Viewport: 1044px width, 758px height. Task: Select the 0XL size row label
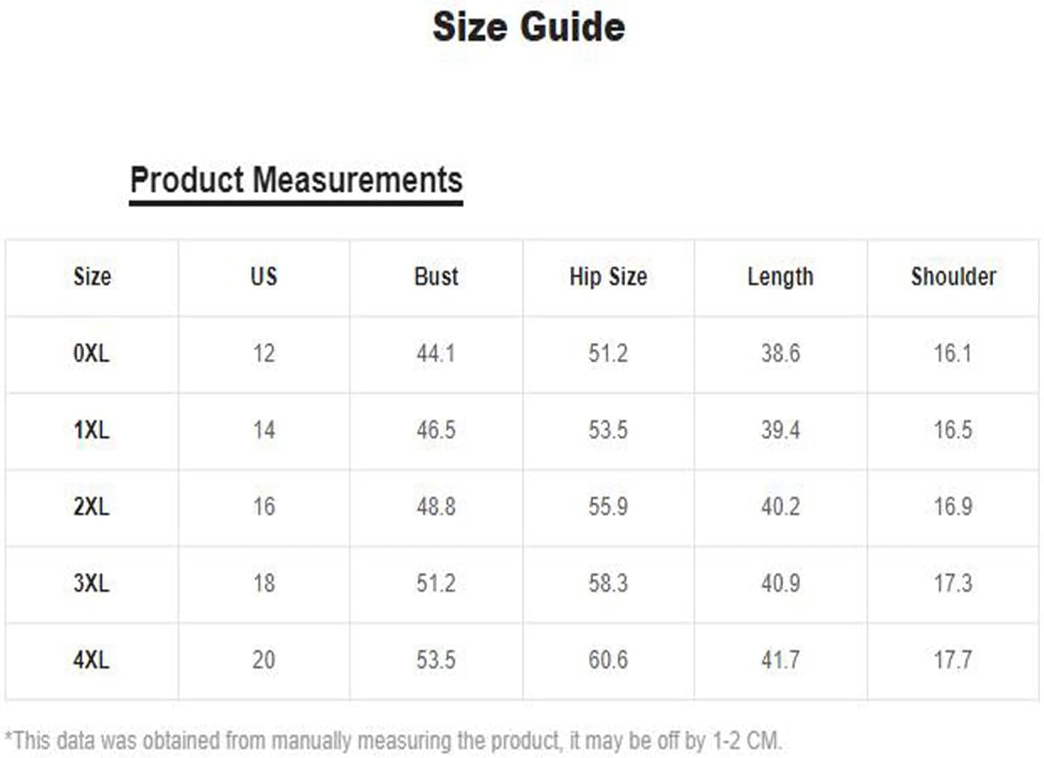point(91,353)
